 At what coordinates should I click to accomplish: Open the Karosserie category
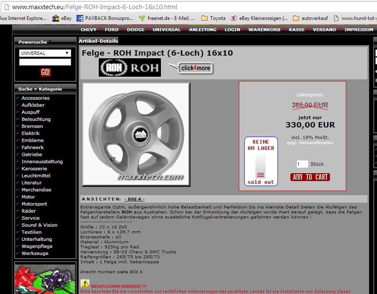pos(34,168)
